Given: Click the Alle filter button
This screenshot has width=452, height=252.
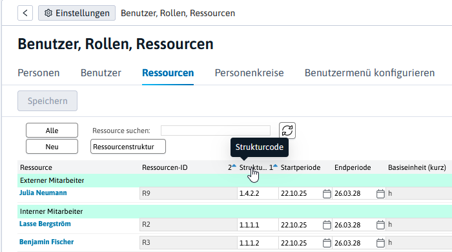Looking at the screenshot, I should pos(52,131).
